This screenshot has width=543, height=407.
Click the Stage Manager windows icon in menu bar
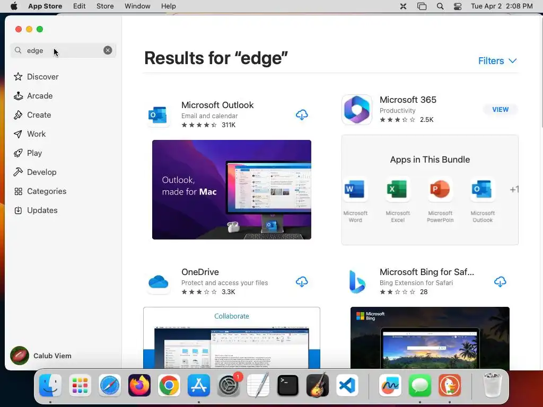[422, 6]
